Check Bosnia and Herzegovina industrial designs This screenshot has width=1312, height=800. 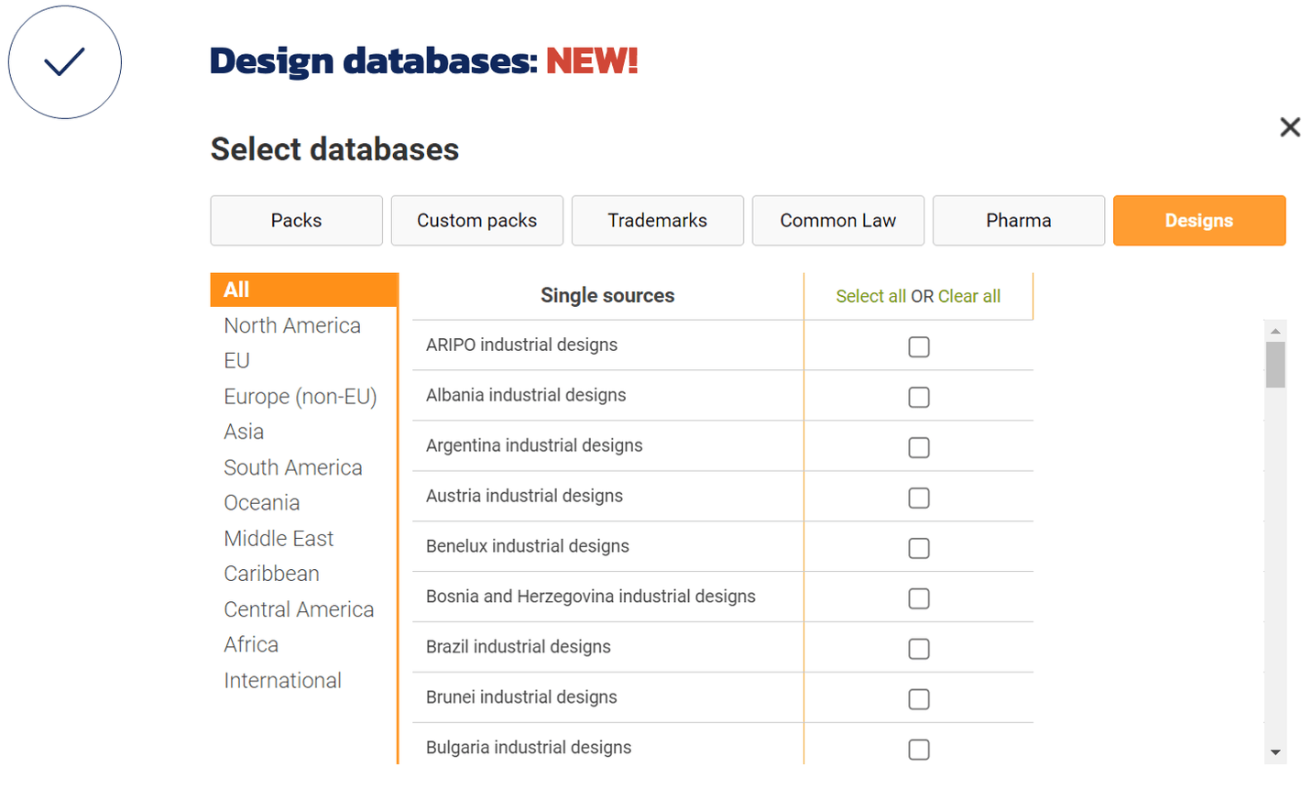(918, 597)
